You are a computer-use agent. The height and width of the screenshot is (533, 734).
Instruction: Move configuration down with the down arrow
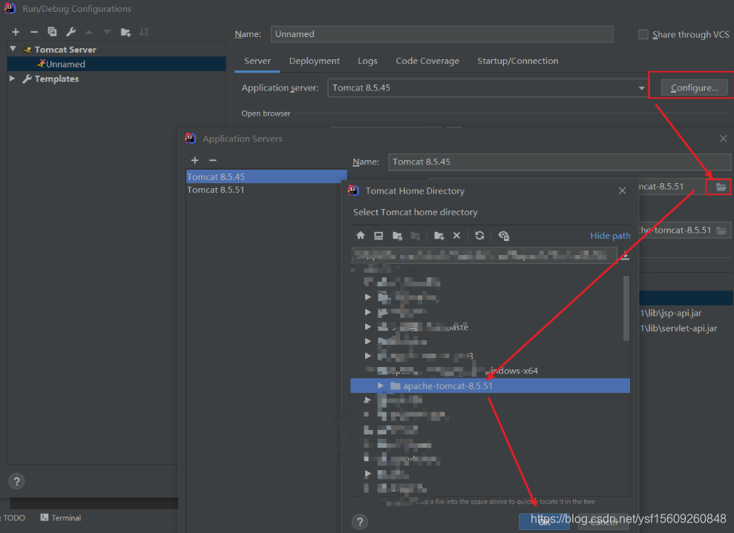[x=107, y=32]
